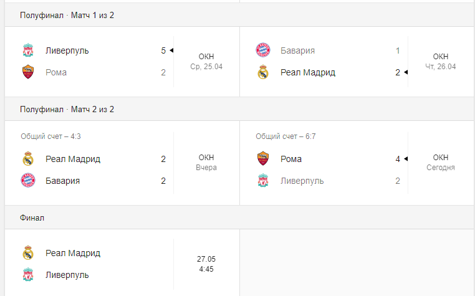The width and height of the screenshot is (475, 296).
Task: Open the 'Полуфинал · Матч 1 из 2' header
Action: tap(67, 15)
